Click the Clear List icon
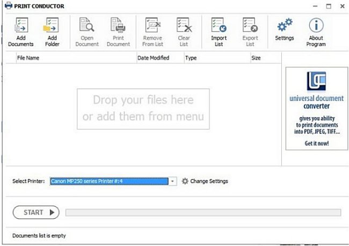 (x=184, y=25)
